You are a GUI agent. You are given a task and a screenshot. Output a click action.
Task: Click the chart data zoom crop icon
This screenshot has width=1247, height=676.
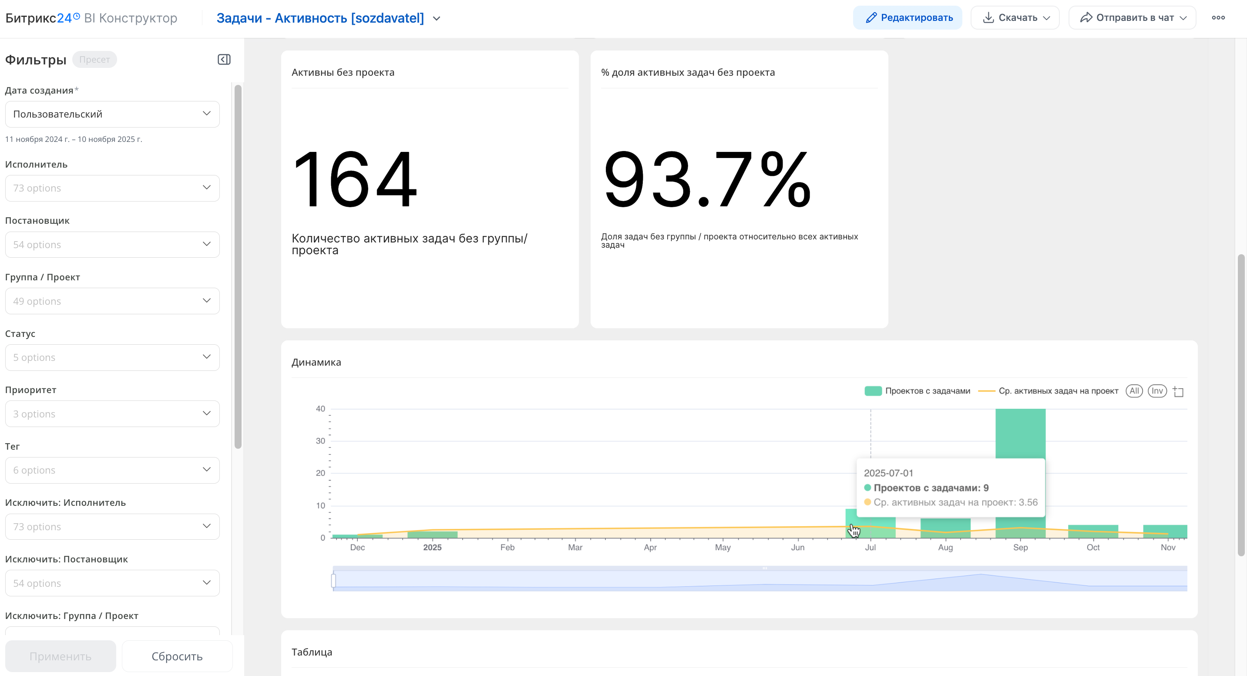pyautogui.click(x=1178, y=392)
